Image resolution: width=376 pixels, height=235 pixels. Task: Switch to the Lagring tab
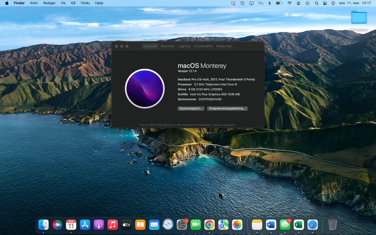click(184, 46)
